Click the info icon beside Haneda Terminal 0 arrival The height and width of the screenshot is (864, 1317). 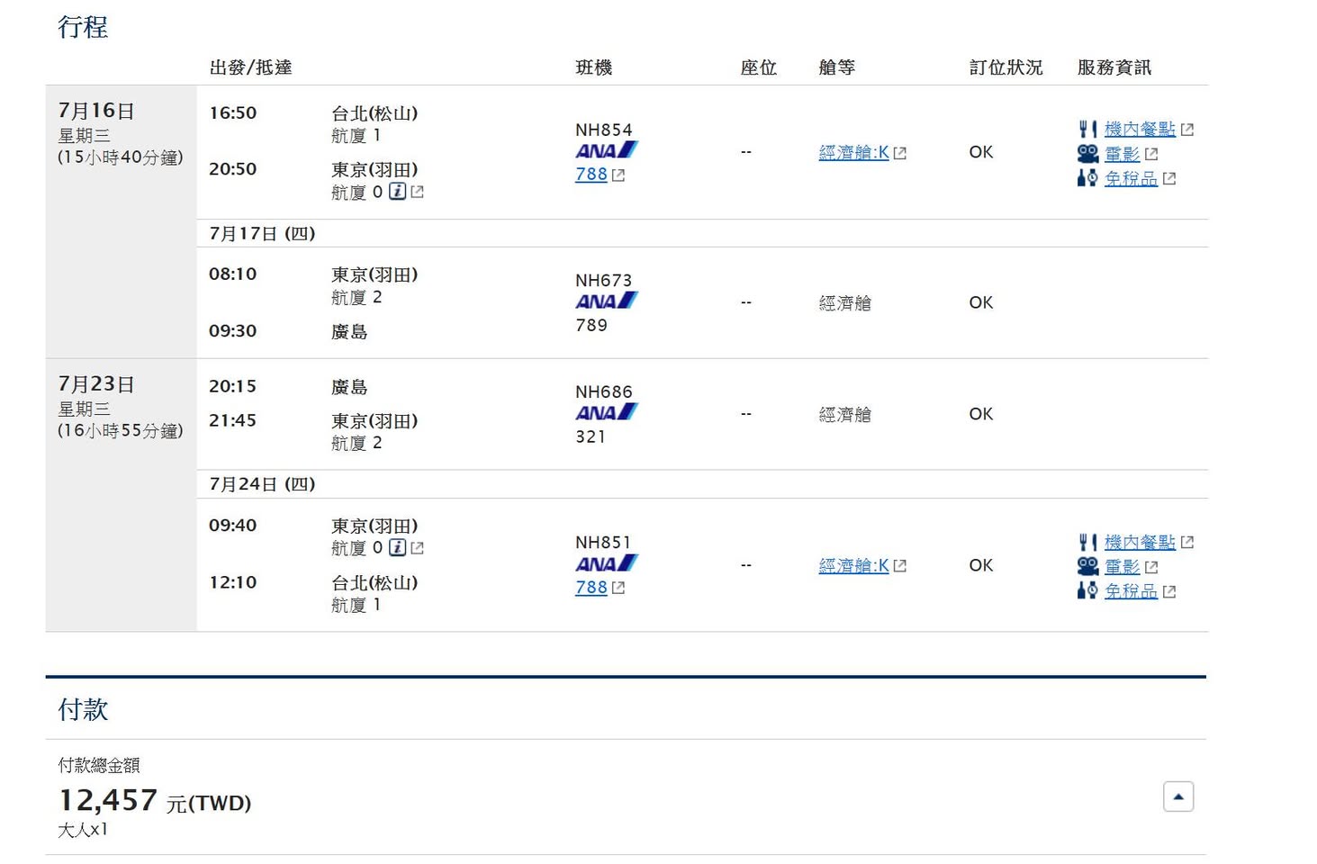[397, 192]
